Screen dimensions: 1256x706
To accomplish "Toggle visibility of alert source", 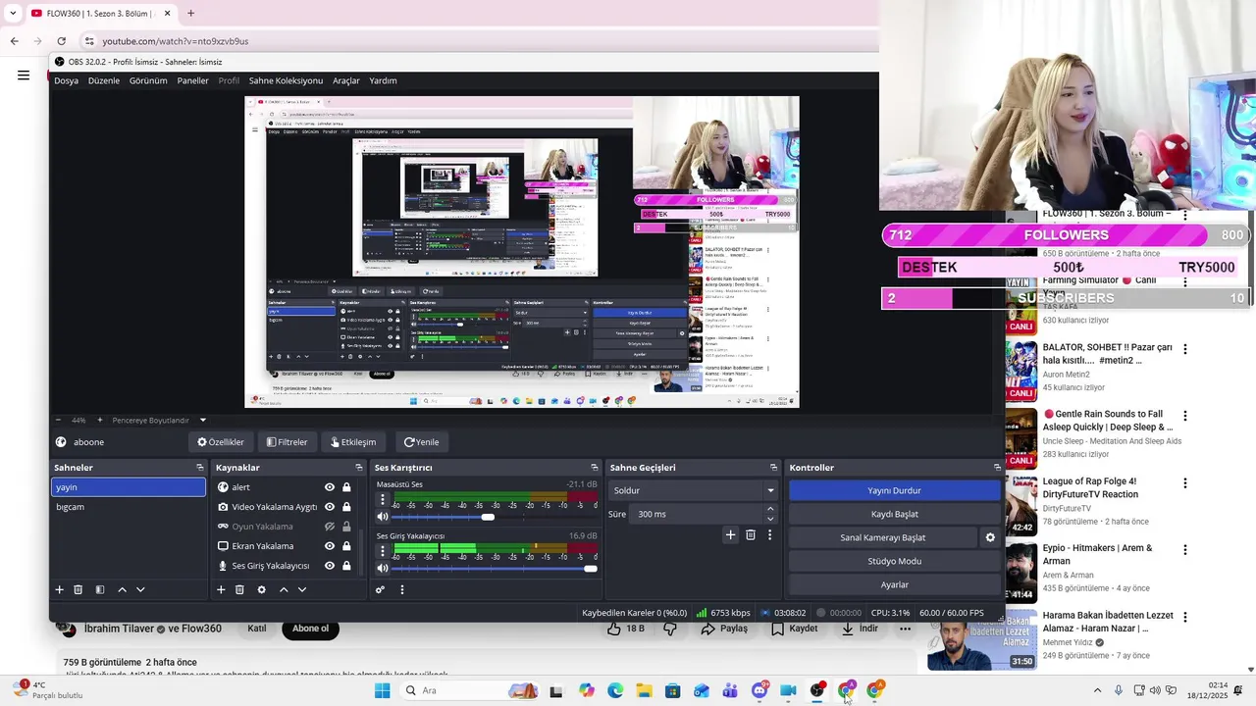I will point(330,487).
